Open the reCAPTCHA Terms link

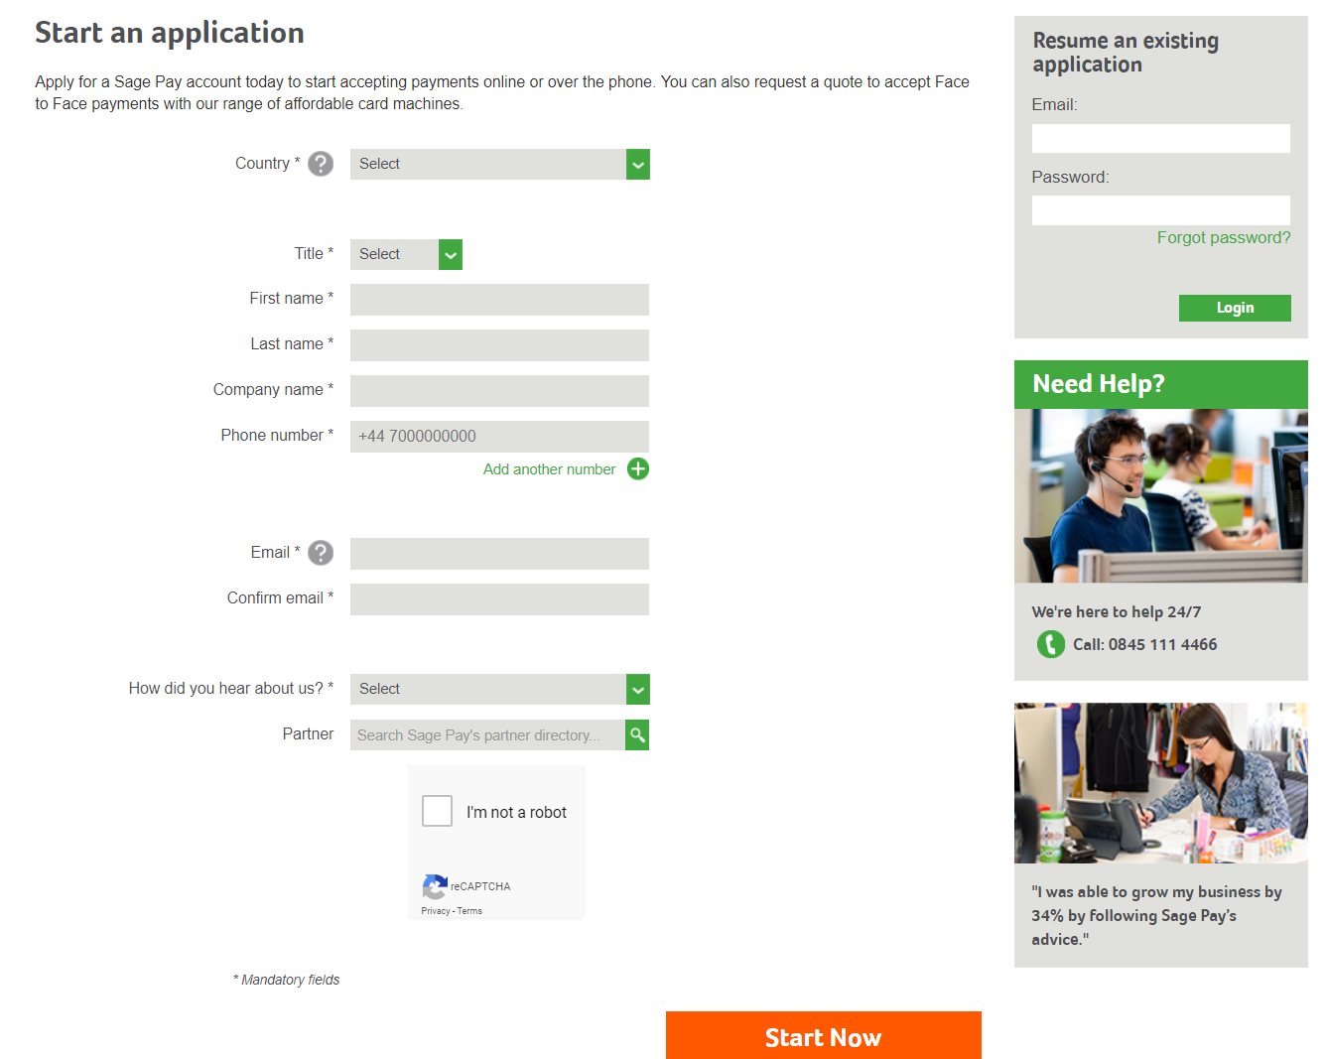(469, 911)
